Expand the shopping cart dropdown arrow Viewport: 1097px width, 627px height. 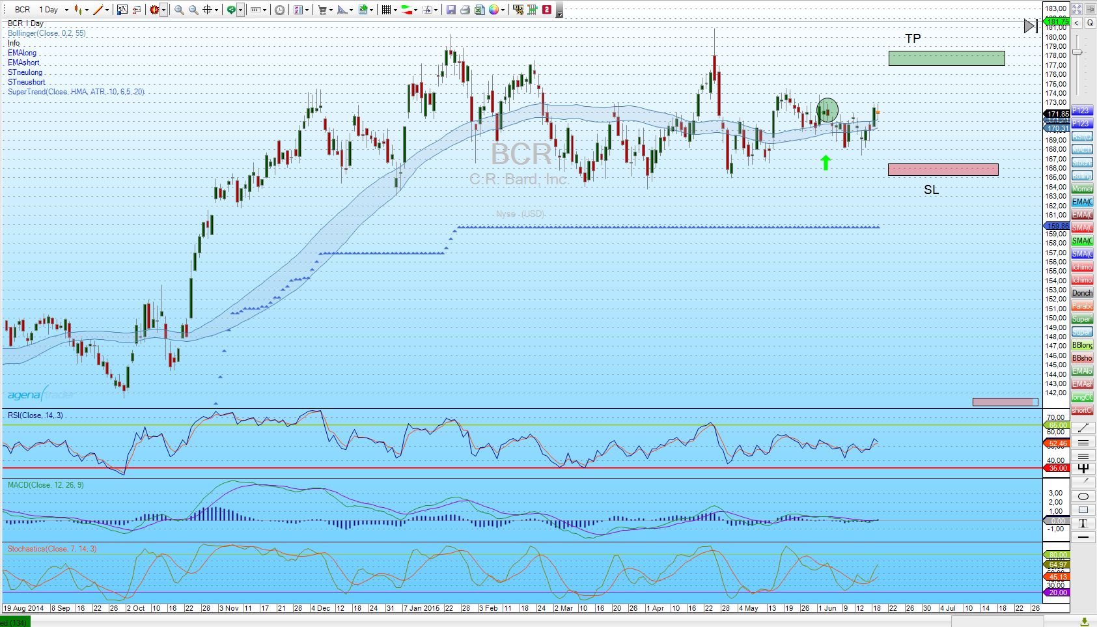331,10
